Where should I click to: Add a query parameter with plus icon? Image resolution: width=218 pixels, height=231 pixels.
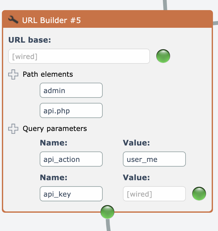click(x=13, y=129)
